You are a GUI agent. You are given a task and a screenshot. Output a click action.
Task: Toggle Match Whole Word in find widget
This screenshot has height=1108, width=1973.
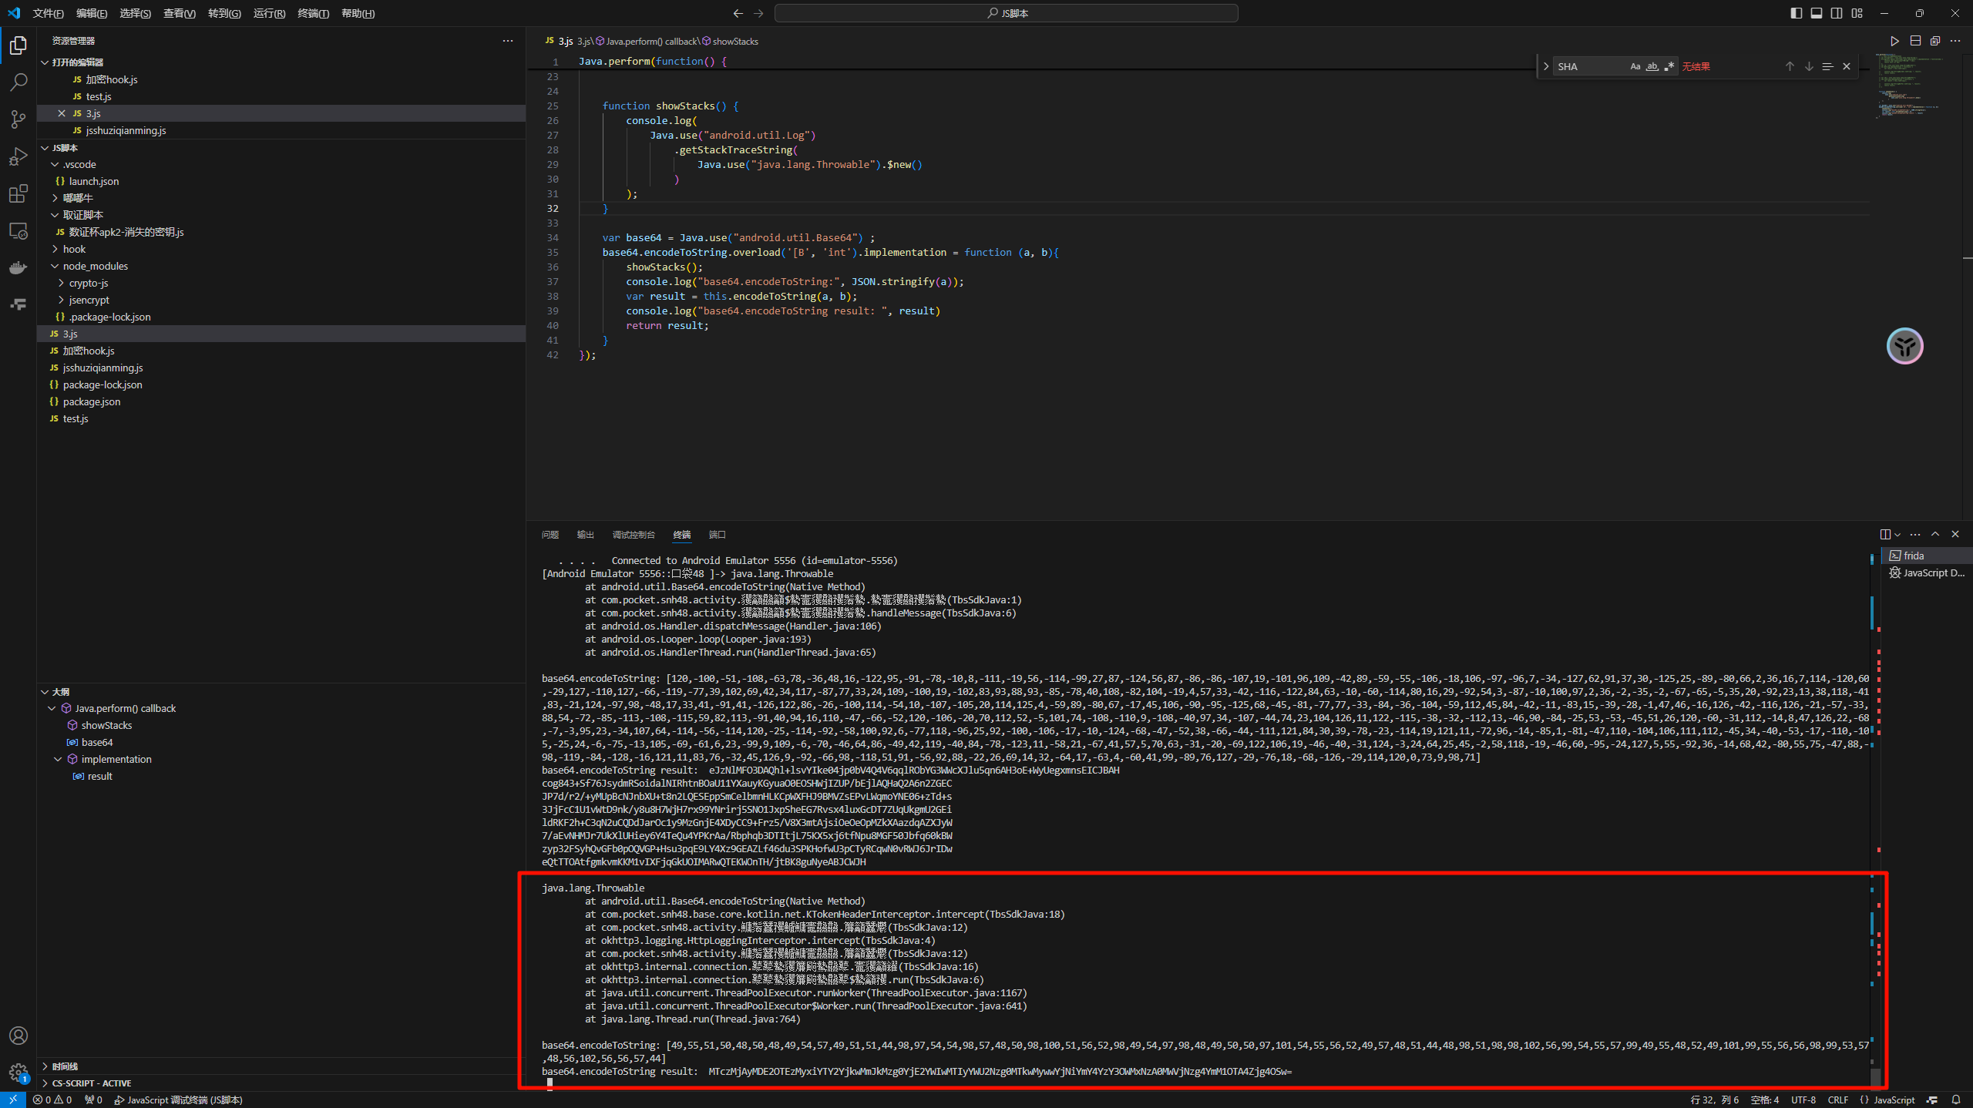click(1652, 66)
